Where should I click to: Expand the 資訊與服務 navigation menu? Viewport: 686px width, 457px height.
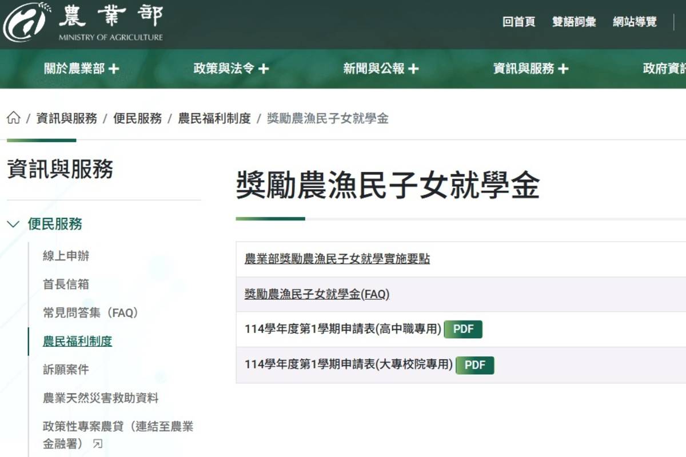[531, 69]
